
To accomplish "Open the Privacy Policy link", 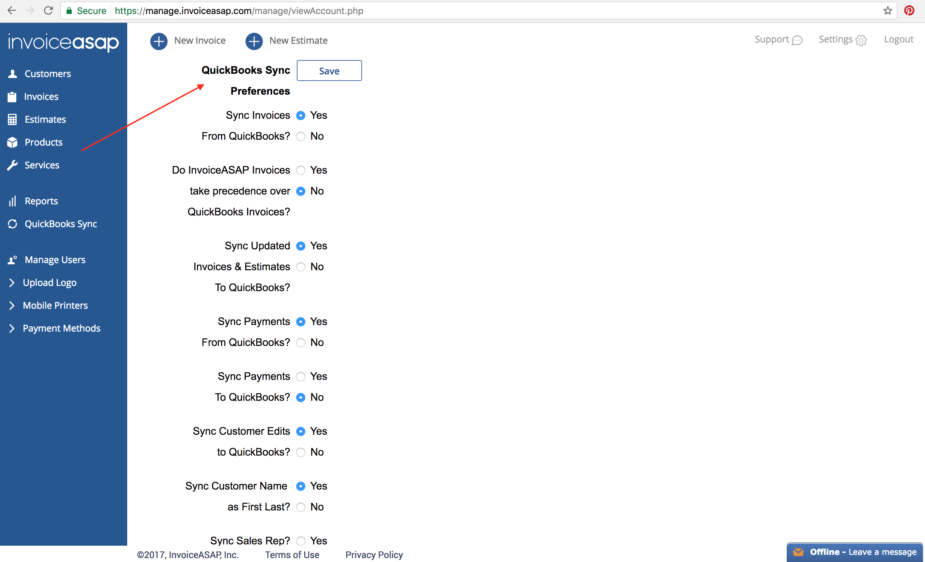I will pos(374,555).
